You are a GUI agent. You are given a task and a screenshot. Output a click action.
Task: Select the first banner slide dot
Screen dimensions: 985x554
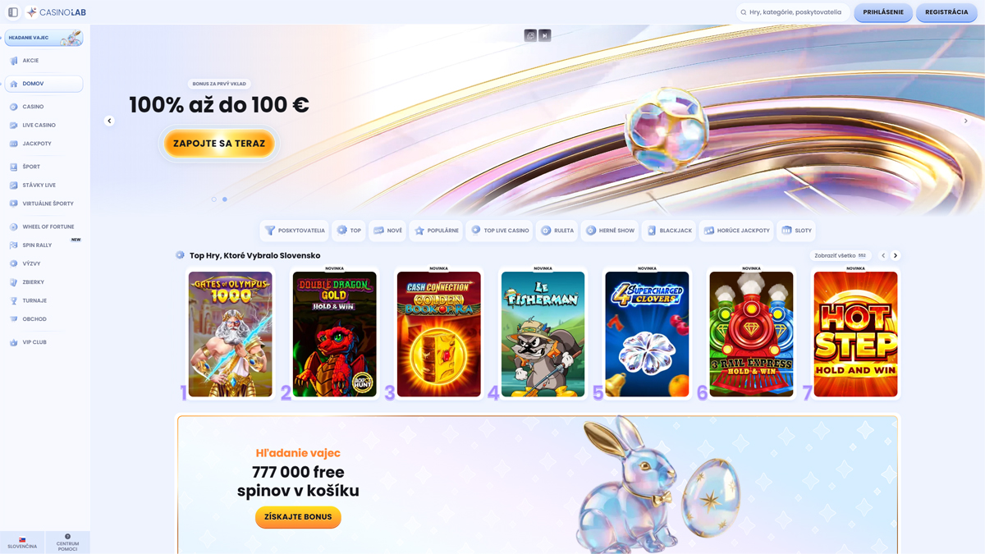tap(214, 199)
